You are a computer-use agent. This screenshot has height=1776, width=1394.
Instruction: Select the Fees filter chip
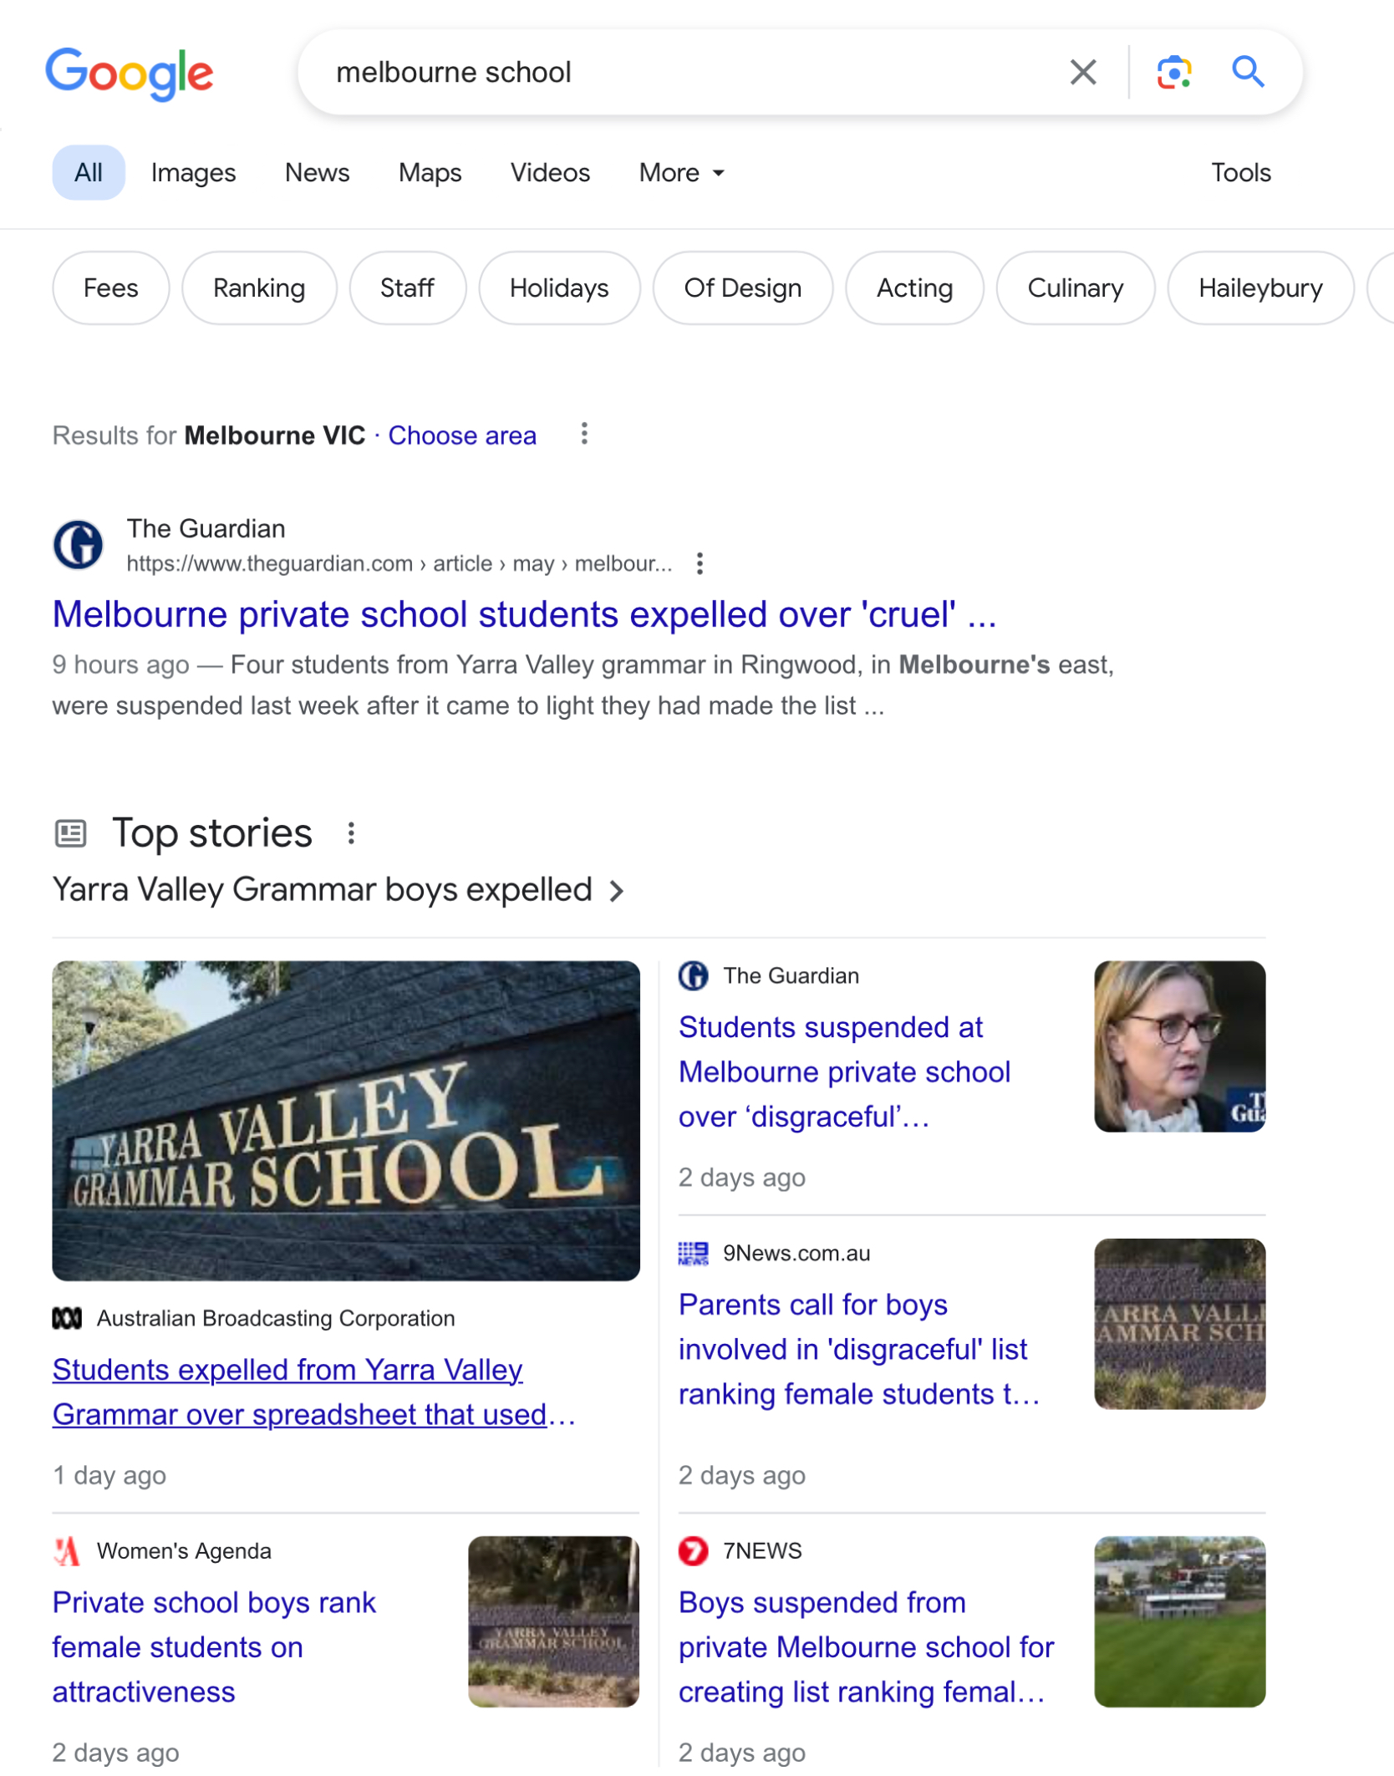[111, 288]
